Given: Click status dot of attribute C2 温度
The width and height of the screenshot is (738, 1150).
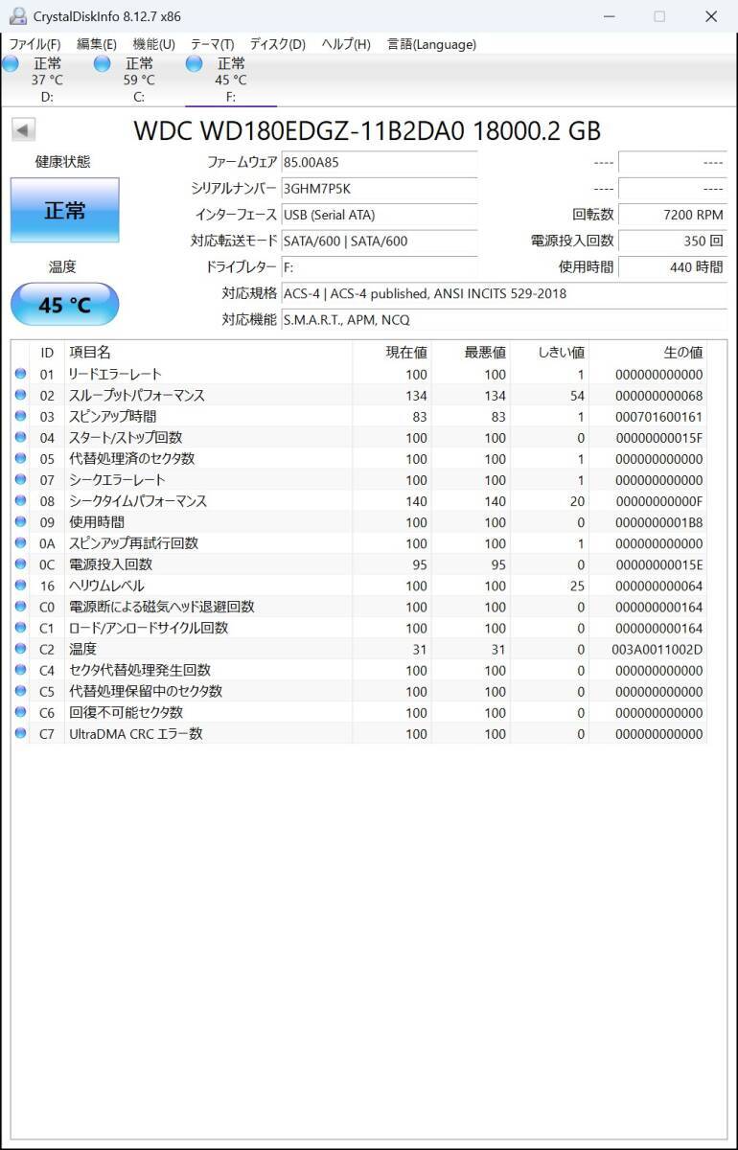Looking at the screenshot, I should click(20, 649).
